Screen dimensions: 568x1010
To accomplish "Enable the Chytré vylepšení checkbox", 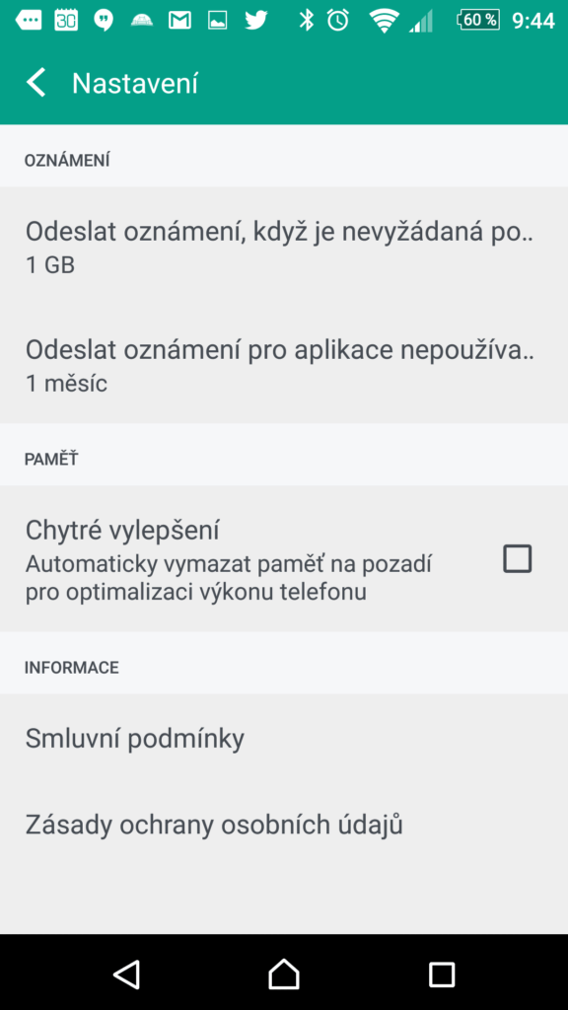I will pyautogui.click(x=517, y=558).
